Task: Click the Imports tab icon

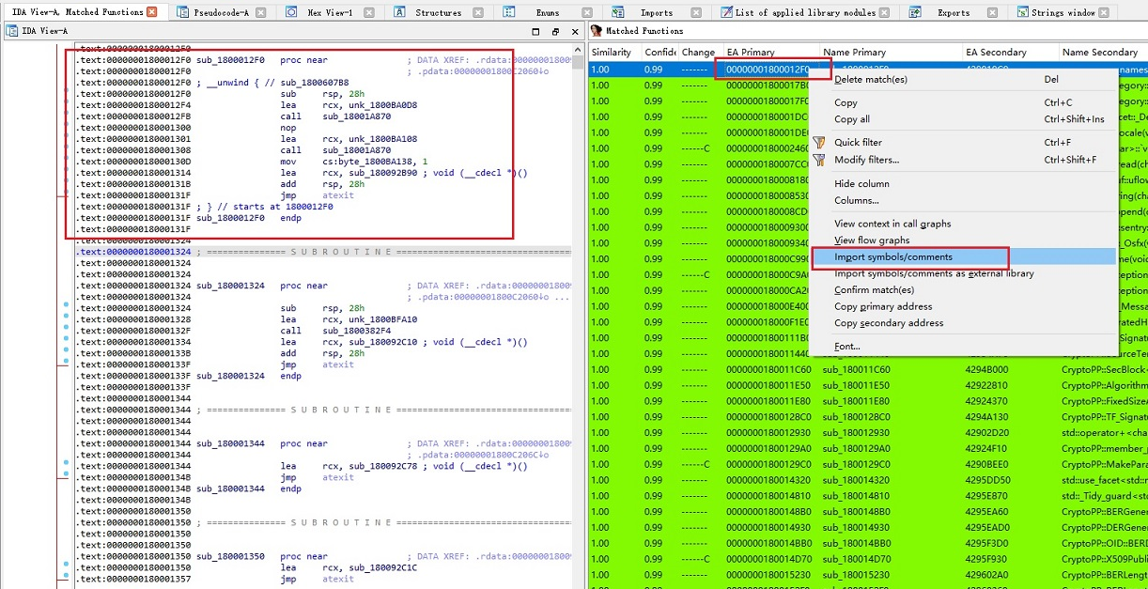Action: (619, 12)
